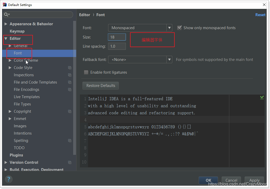This screenshot has width=270, height=189.
Task: Click the Apply button
Action: point(254,180)
